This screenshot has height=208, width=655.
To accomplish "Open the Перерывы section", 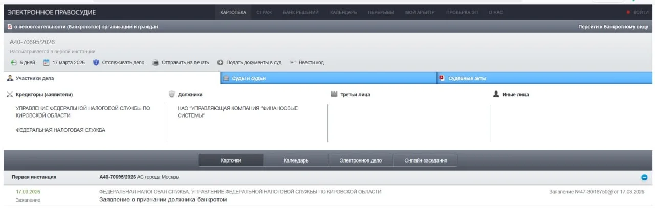I will click(x=381, y=12).
